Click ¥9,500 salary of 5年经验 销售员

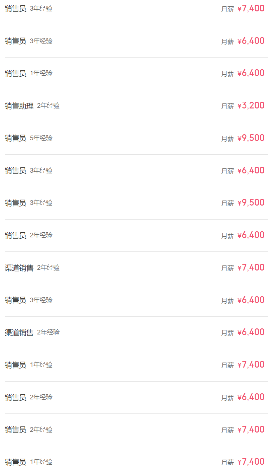tap(251, 138)
